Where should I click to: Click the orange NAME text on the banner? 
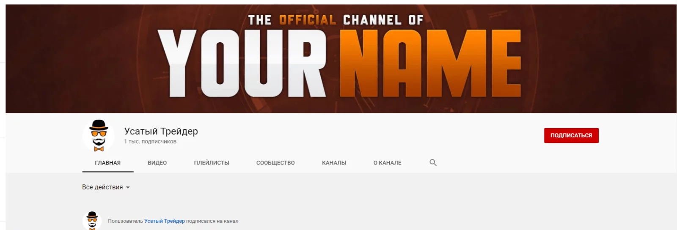(431, 63)
